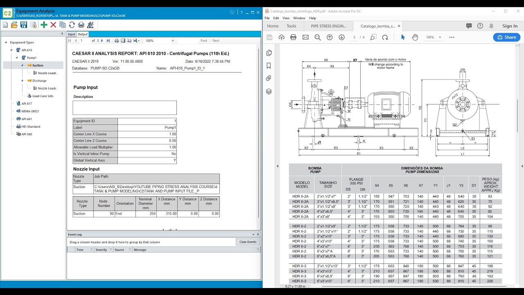This screenshot has height=295, width=524.
Task: Close the Catalogo_bomba_c... document tab
Action: click(399, 26)
